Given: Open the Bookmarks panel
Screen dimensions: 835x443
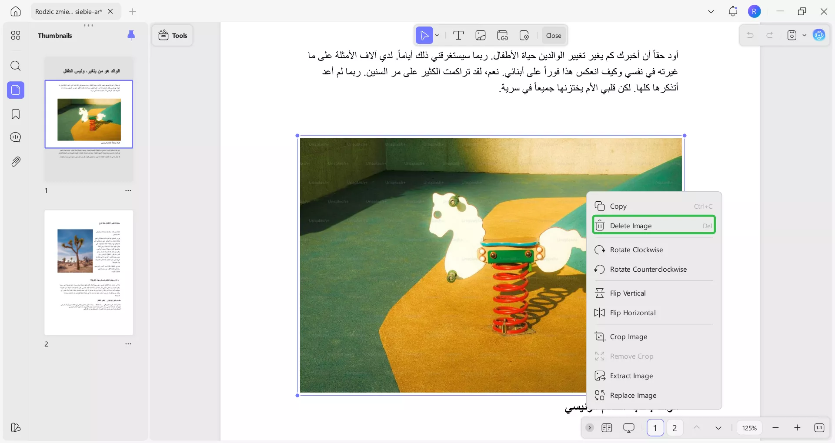Looking at the screenshot, I should (16, 114).
